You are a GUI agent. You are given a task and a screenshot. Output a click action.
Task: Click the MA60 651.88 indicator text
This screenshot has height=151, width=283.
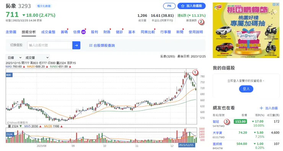coord(59,67)
